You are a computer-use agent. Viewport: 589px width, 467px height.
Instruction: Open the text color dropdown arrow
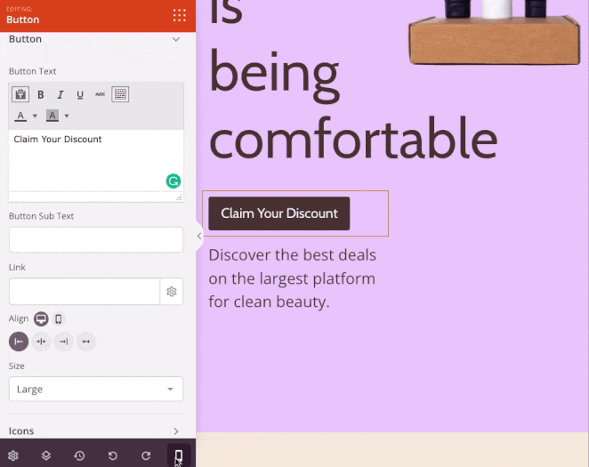tap(35, 116)
